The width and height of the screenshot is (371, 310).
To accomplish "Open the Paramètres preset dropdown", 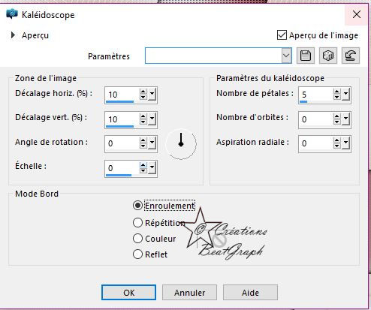I will click(286, 56).
